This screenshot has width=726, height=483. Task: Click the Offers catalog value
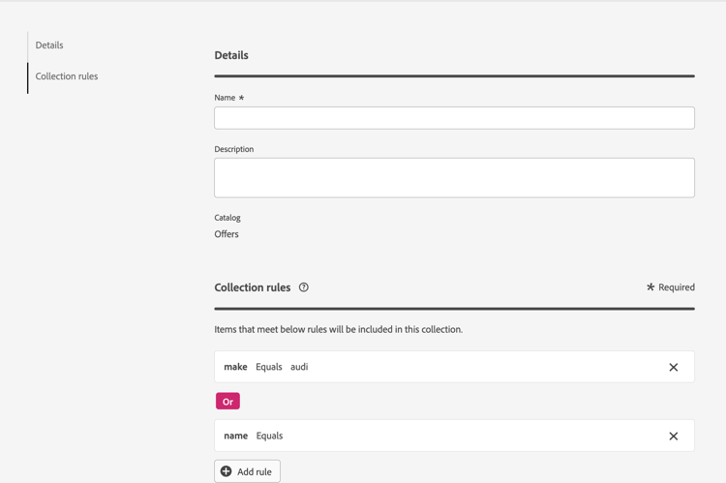(227, 234)
